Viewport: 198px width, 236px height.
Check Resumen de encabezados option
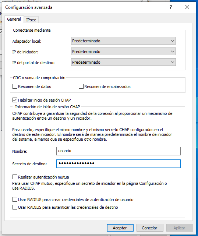pyautogui.click(x=81, y=87)
